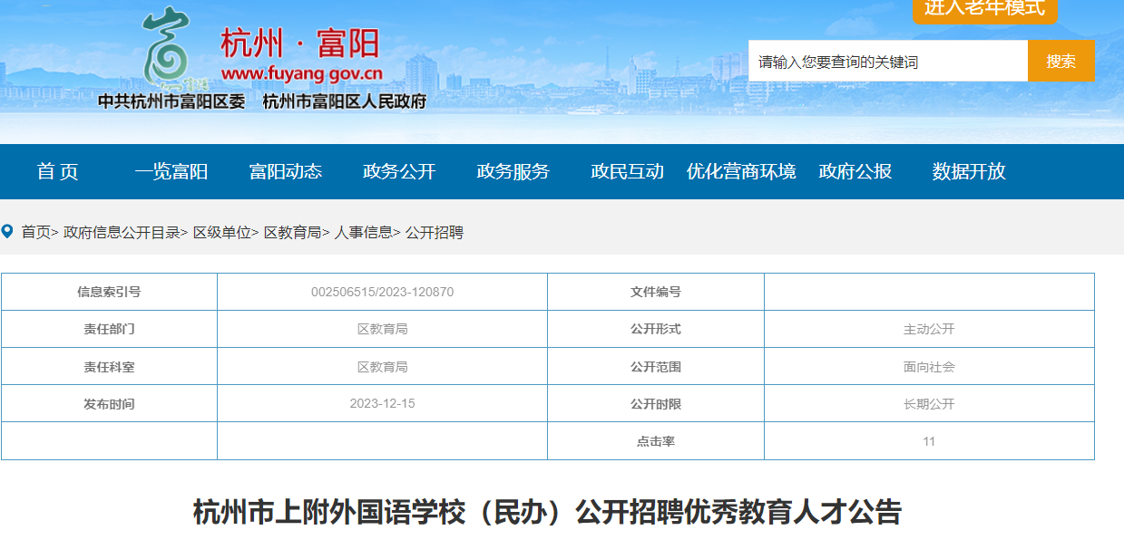1124x559 pixels.
Task: Open 政务服务 navigation item
Action: coord(513,171)
